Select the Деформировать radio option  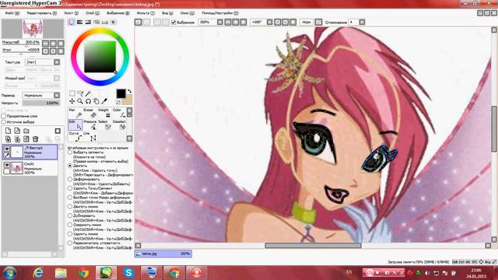(x=70, y=180)
